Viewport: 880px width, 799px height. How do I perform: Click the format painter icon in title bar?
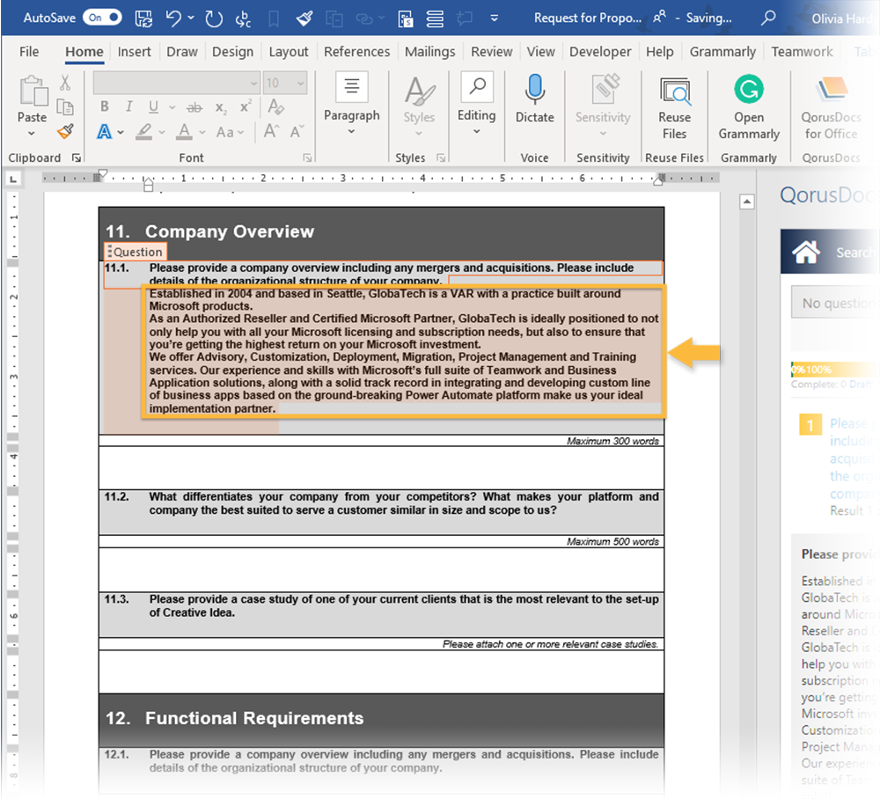(304, 18)
